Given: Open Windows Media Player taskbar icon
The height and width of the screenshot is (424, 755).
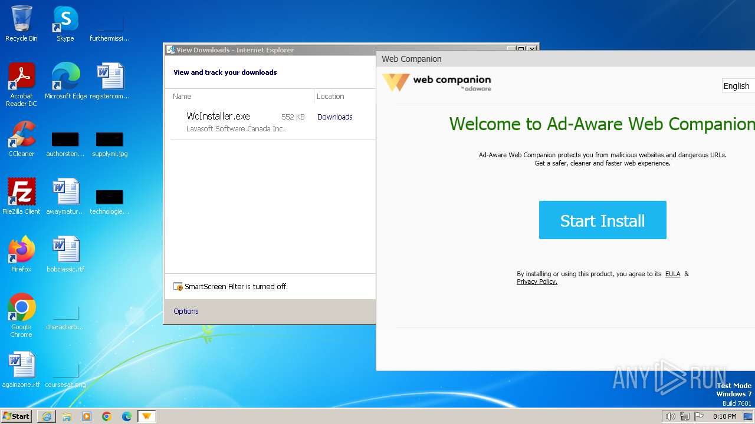Looking at the screenshot, I should 87,416.
